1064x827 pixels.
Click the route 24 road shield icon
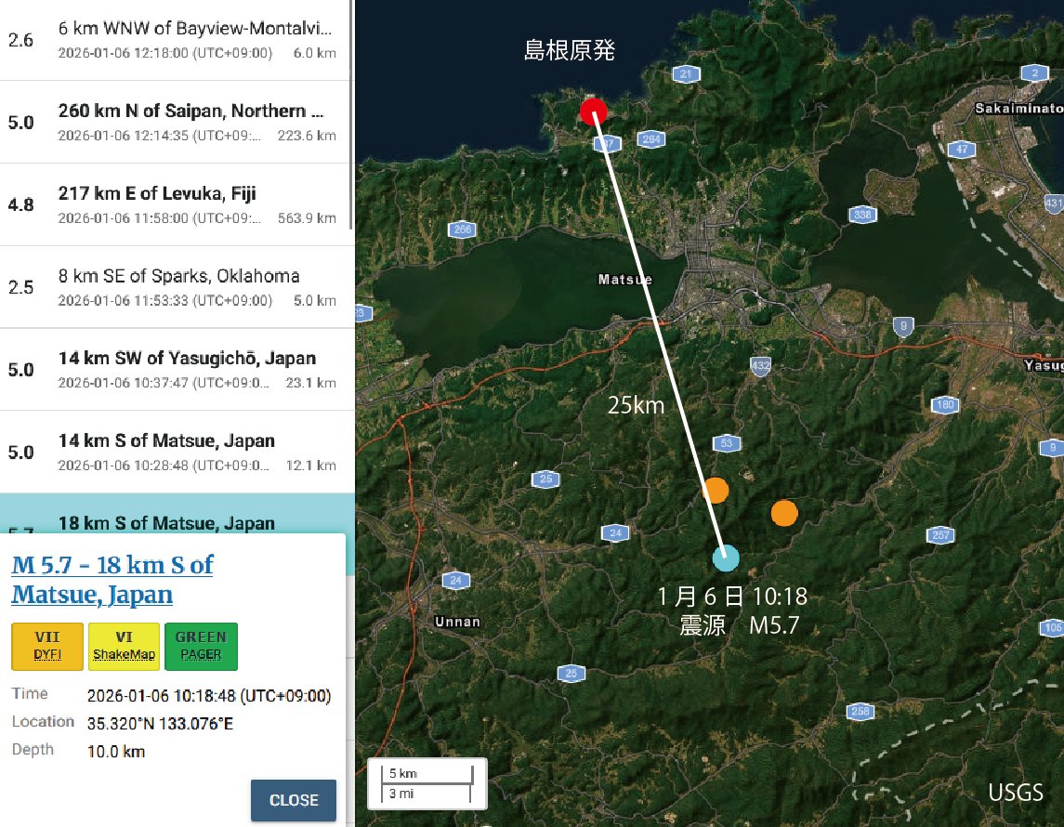pyautogui.click(x=615, y=533)
